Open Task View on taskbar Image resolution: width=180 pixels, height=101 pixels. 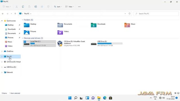point(81,98)
